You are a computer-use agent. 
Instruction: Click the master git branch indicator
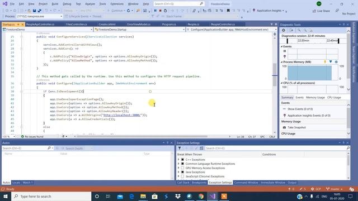point(335,189)
